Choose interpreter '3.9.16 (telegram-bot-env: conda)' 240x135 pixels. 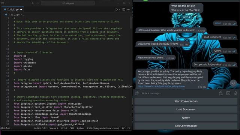pyautogui.click(x=103, y=128)
